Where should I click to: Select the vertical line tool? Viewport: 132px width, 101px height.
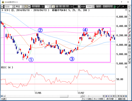(x=130, y=22)
